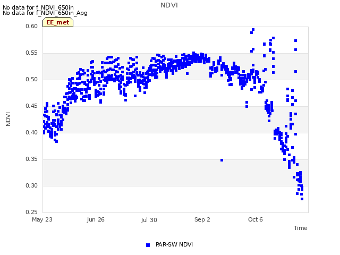The image size is (340, 255).
Task: Click the lowest data point below 0.30
Action: 302,199
